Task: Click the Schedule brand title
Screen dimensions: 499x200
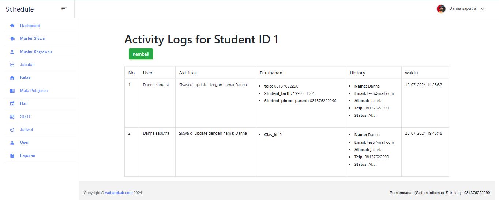Action: click(20, 9)
